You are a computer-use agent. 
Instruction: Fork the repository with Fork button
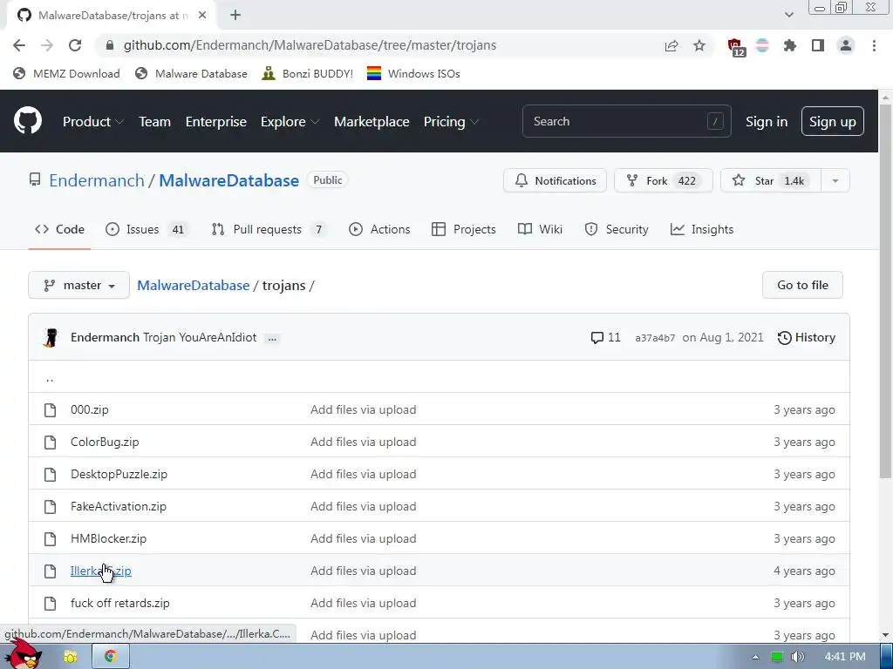point(664,181)
